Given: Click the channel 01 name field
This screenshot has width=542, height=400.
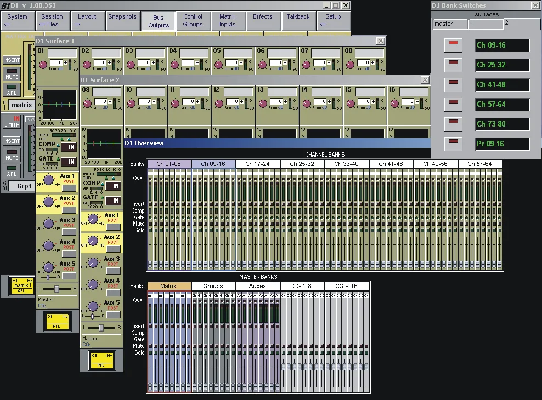Looking at the screenshot, I should 62,53.
